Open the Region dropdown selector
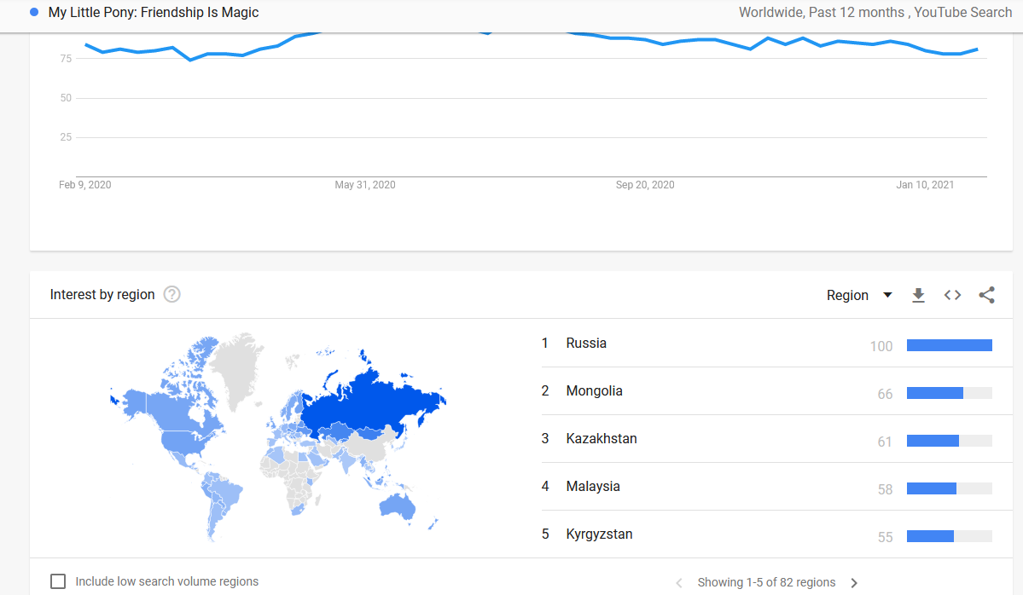Screen dimensions: 1023x595 pyautogui.click(x=858, y=295)
